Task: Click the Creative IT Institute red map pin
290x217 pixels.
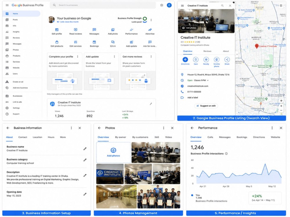Action: pos(257,46)
